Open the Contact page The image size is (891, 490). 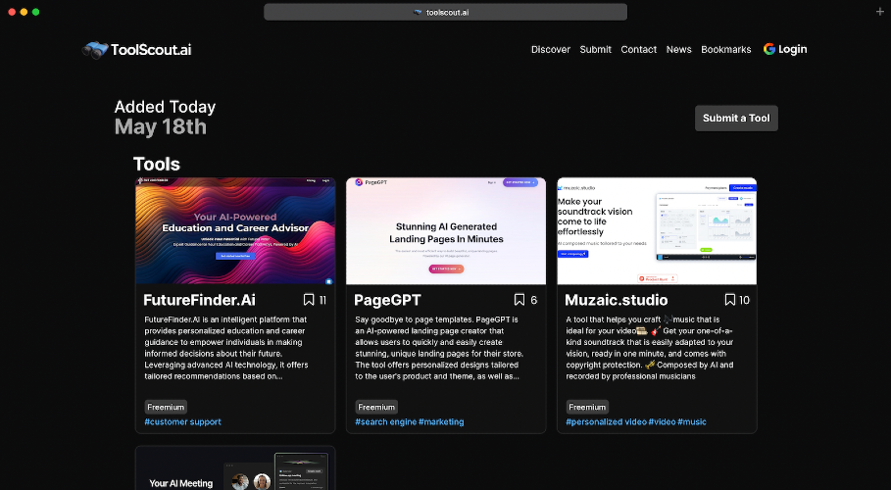[639, 49]
